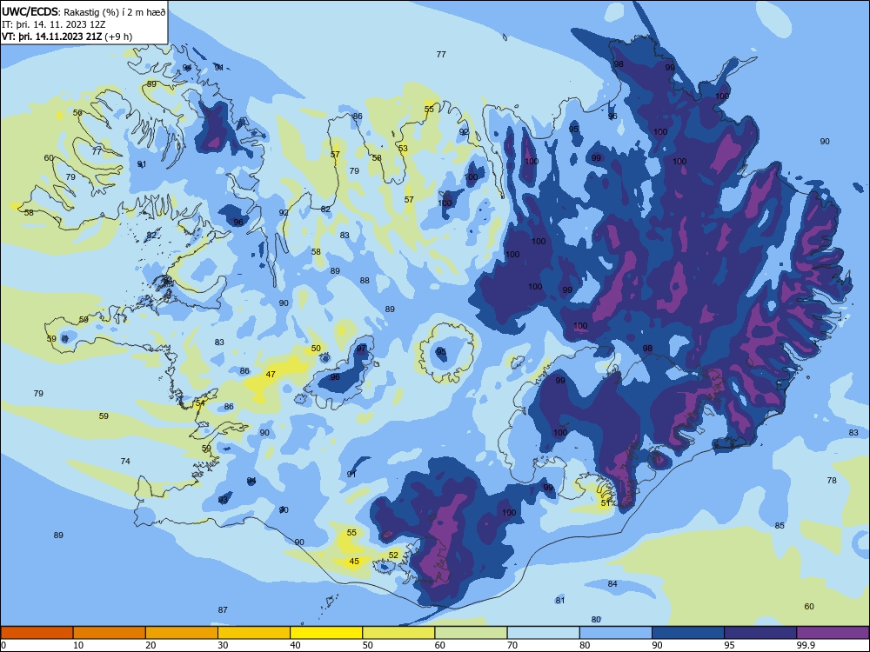Click the 'VT: þri. 14.11.2023 21Z (+9 h)' line

click(x=67, y=37)
